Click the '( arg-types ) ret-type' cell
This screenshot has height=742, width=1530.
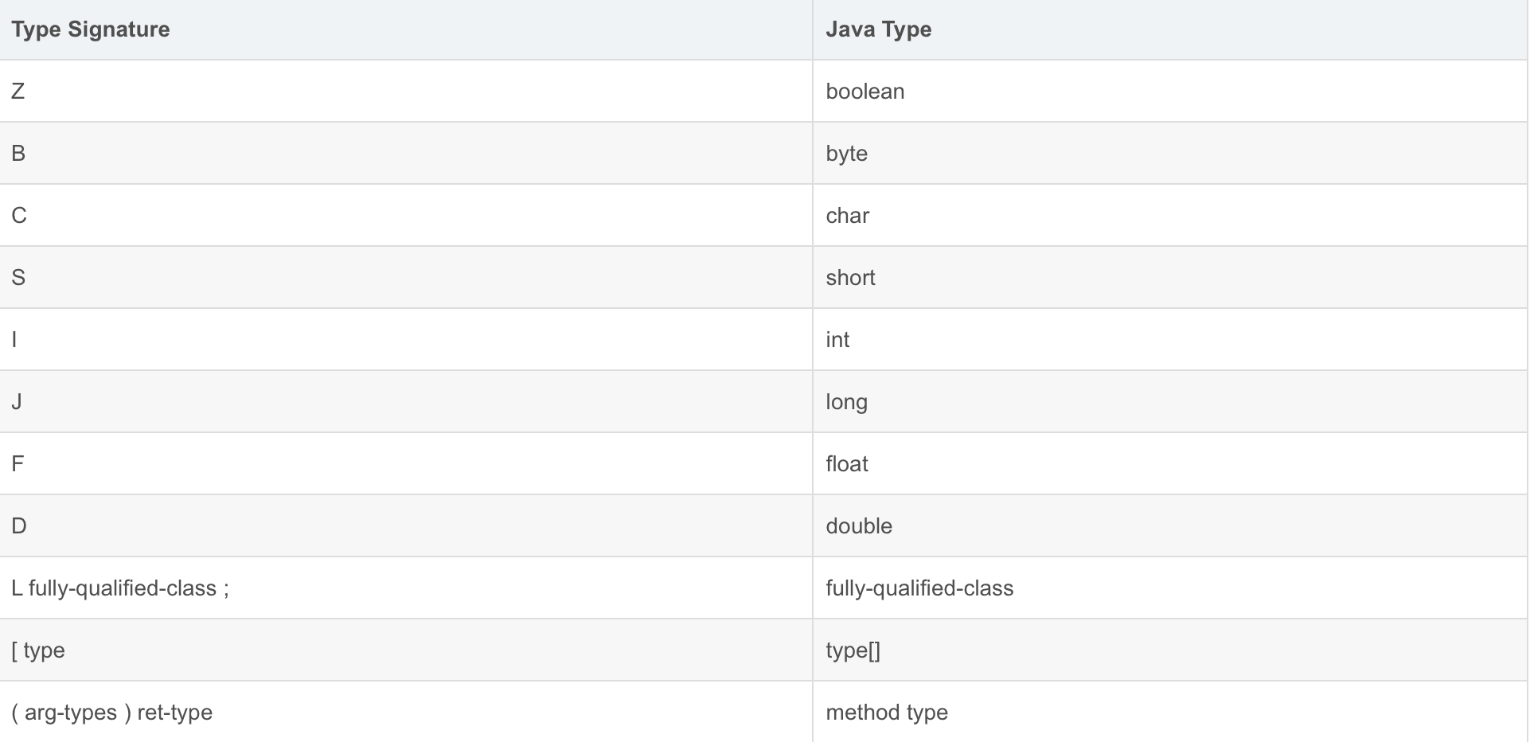point(406,712)
